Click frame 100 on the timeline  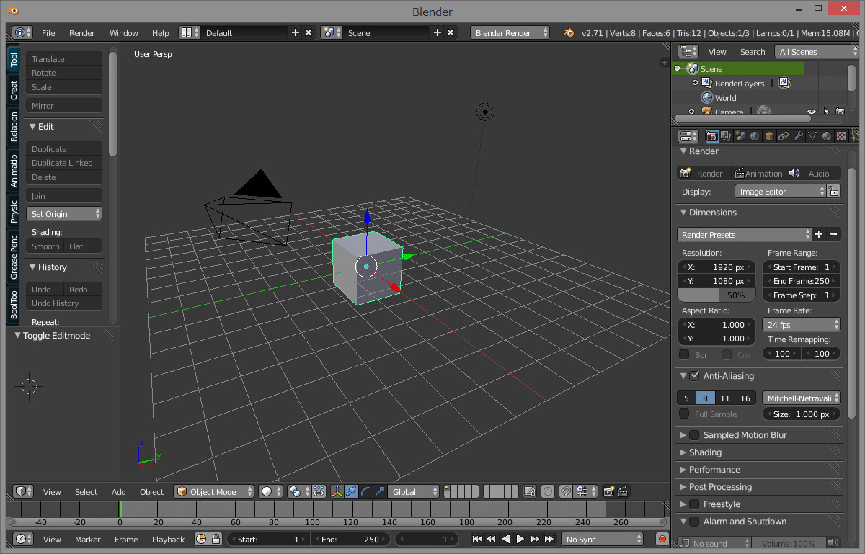coord(312,509)
